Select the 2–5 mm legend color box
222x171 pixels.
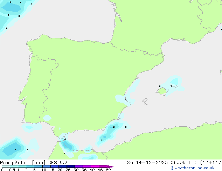(x=30, y=166)
